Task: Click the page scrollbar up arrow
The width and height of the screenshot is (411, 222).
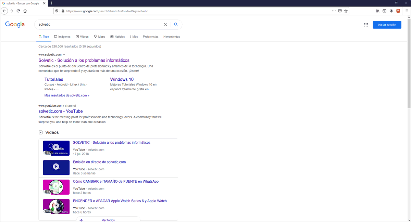Action: click(409, 17)
